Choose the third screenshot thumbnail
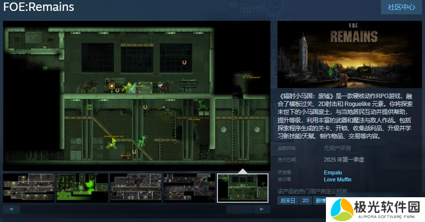Viewport: 425px width, 222px height. tap(136, 187)
